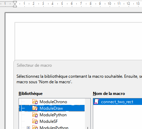Select the ModuleChrono library
Screen dimensions: 142x129
coord(53,102)
